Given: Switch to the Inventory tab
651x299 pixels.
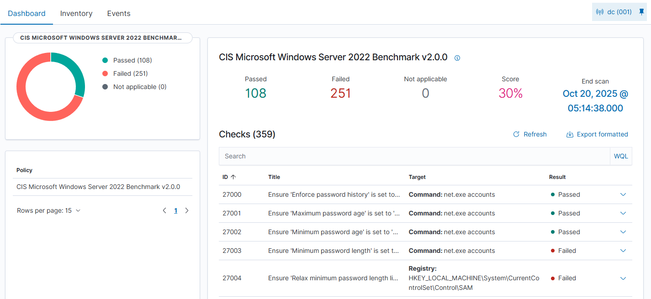Looking at the screenshot, I should point(76,13).
